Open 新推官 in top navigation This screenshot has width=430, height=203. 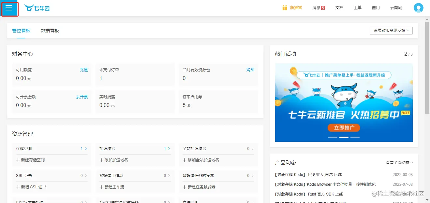tap(296, 8)
